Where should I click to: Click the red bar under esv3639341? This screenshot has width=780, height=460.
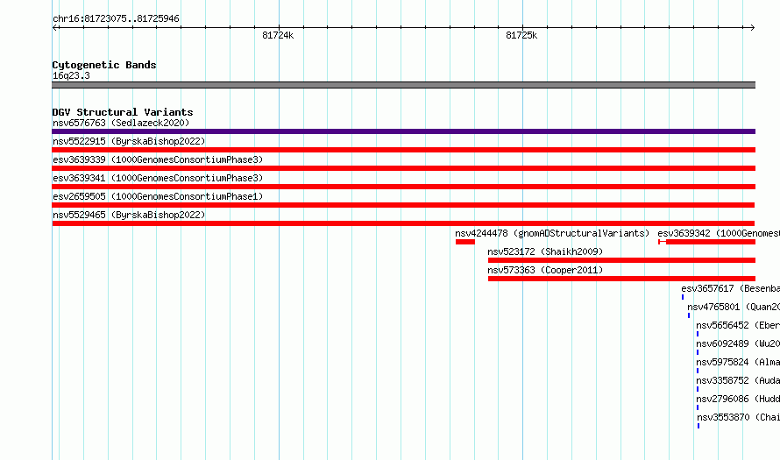(x=403, y=187)
